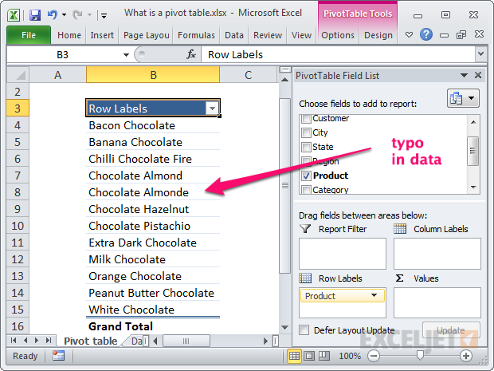Select the Pivot table sheet tab
This screenshot has width=494, height=371.
click(x=90, y=341)
